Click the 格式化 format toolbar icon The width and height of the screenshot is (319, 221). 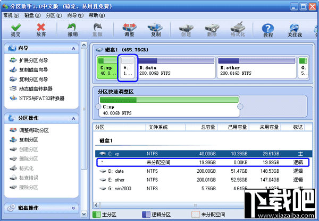click(x=238, y=27)
